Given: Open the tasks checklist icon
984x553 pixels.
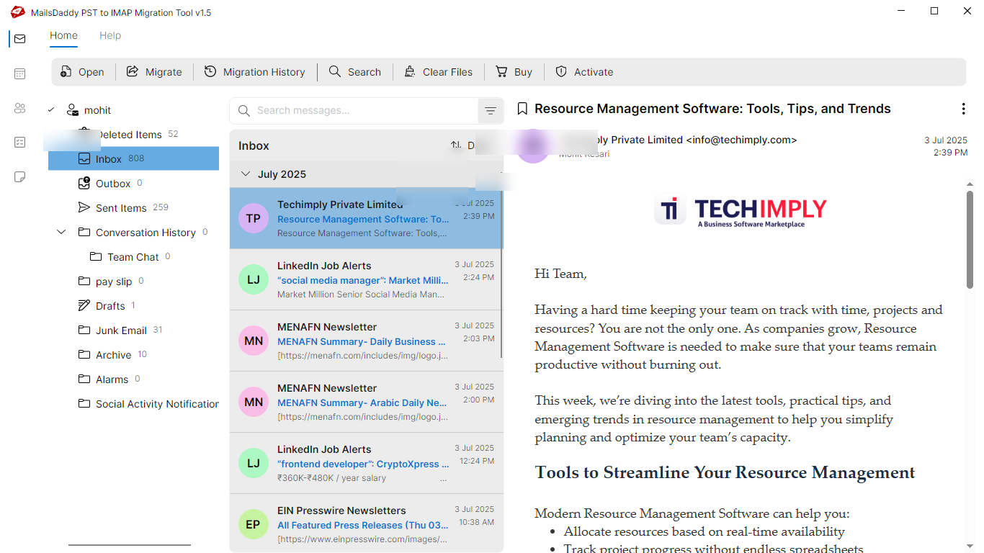Looking at the screenshot, I should click(x=19, y=143).
